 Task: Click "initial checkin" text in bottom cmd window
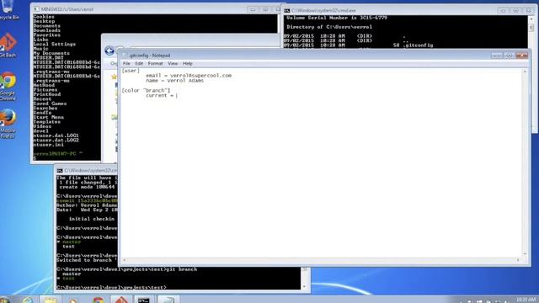pos(92,219)
